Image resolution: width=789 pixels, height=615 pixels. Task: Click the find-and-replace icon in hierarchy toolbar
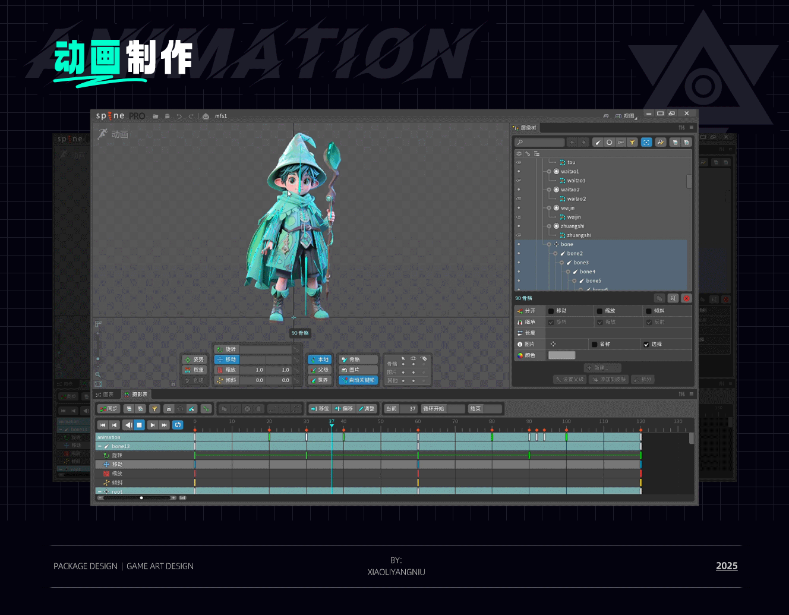(x=661, y=143)
